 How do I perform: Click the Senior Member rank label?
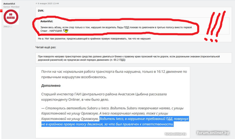11,7
